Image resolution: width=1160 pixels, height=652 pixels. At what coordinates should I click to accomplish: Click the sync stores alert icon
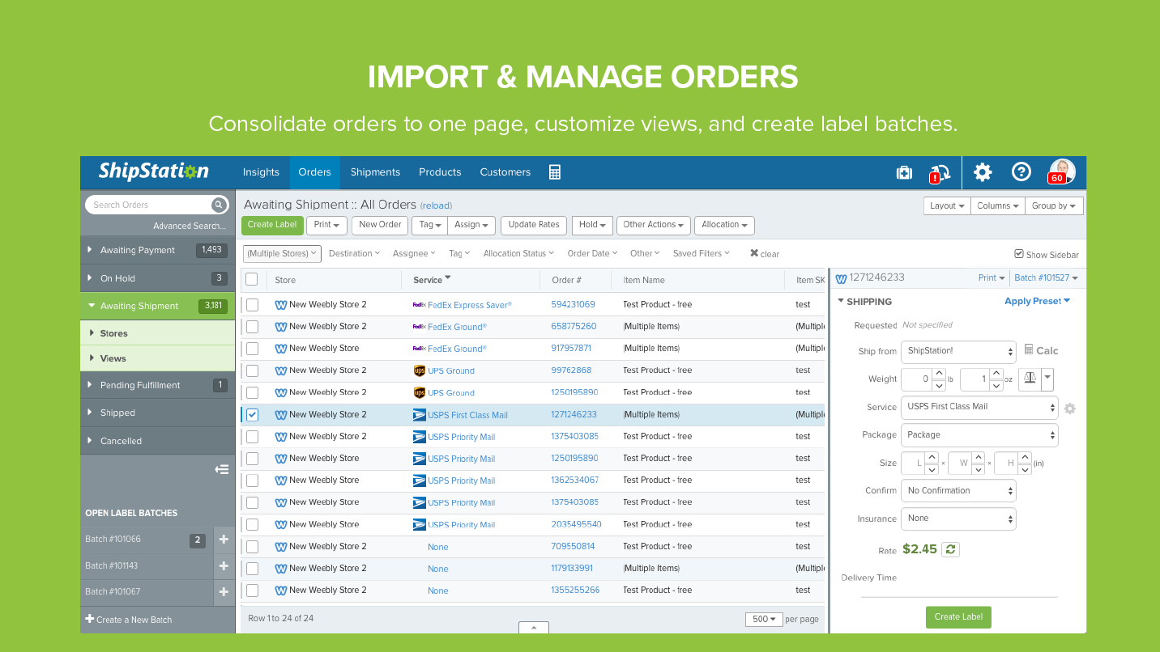pyautogui.click(x=940, y=172)
